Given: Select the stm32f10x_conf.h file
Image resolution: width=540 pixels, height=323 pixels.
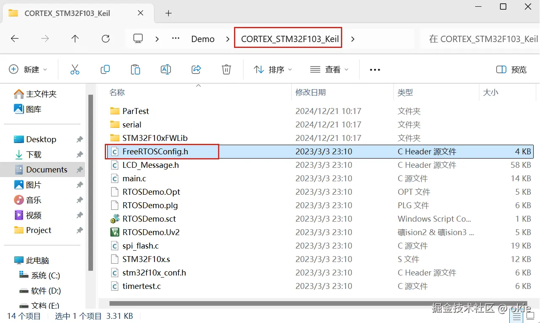Looking at the screenshot, I should (x=320, y=273).
